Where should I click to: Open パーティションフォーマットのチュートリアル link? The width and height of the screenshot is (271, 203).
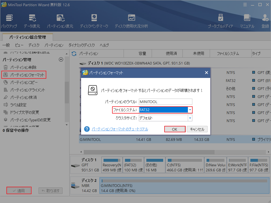pos(120,129)
